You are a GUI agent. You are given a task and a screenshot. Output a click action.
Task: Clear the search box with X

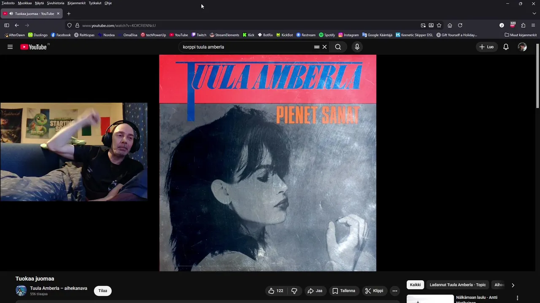click(x=324, y=47)
